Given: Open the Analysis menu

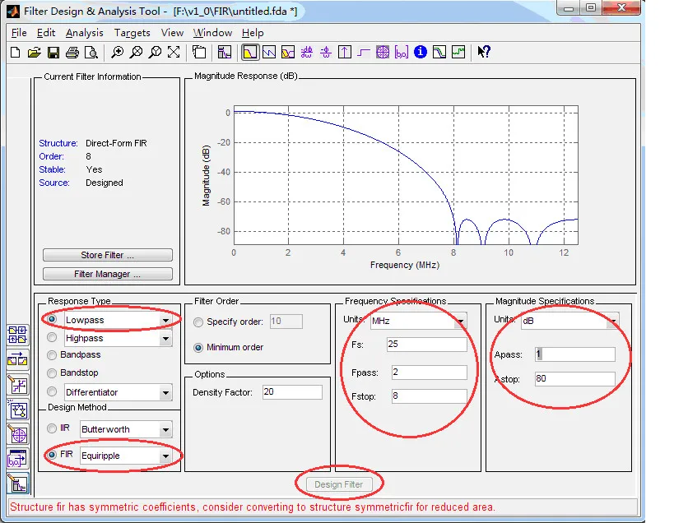Looking at the screenshot, I should point(85,33).
